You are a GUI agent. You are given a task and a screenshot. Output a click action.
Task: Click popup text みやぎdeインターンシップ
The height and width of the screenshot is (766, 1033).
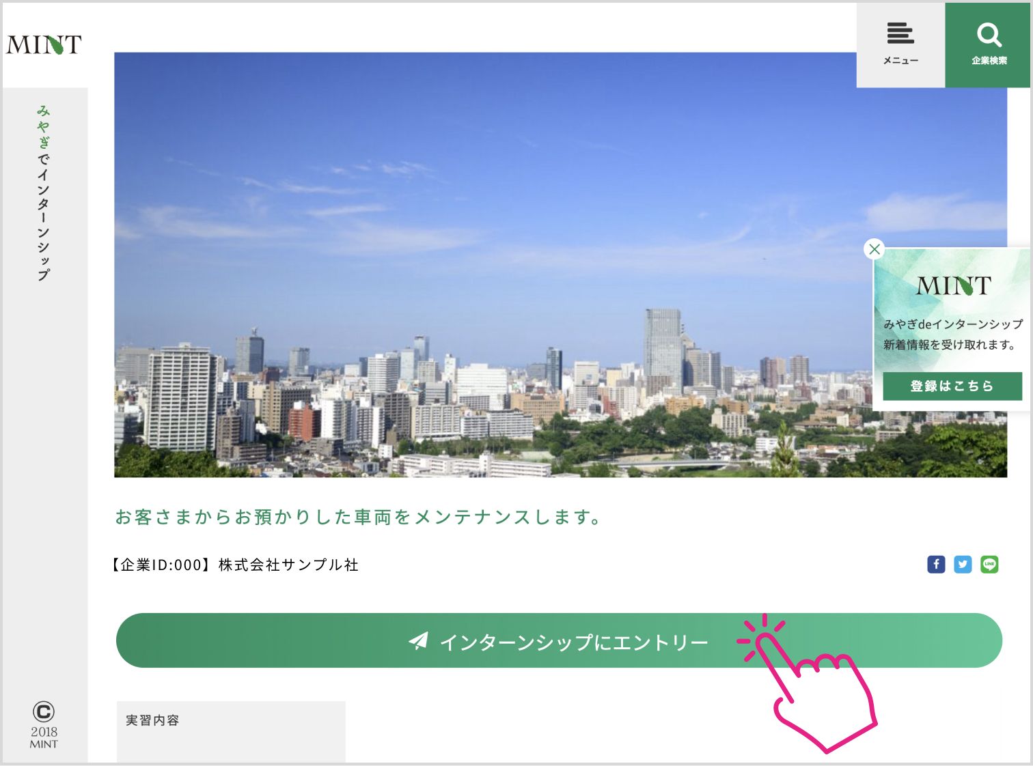coord(953,324)
